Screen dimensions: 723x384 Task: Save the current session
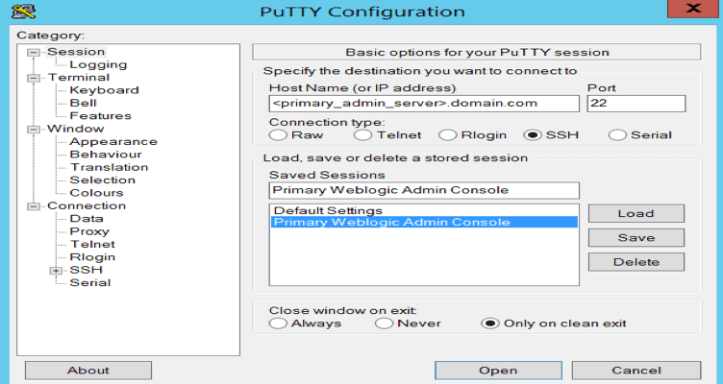pos(636,237)
